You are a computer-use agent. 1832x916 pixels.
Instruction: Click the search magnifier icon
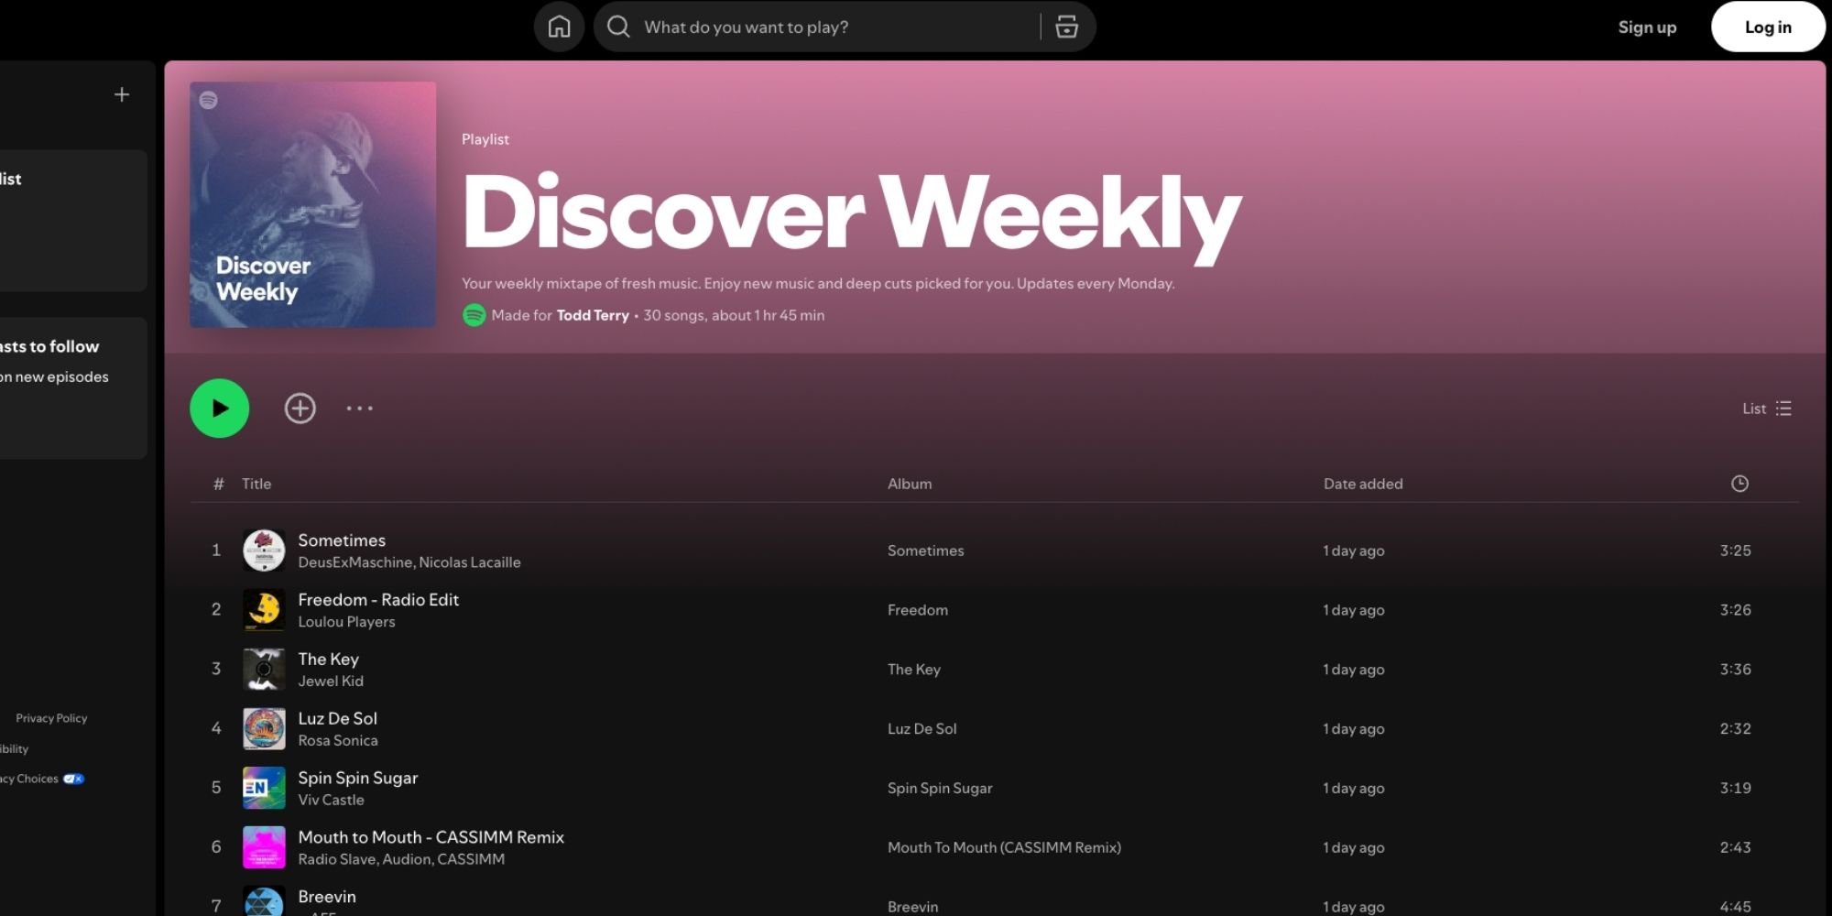tap(619, 27)
